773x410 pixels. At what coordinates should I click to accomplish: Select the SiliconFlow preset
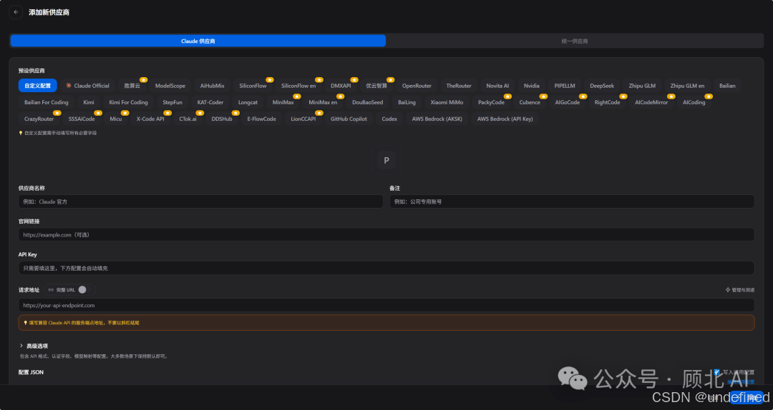253,86
